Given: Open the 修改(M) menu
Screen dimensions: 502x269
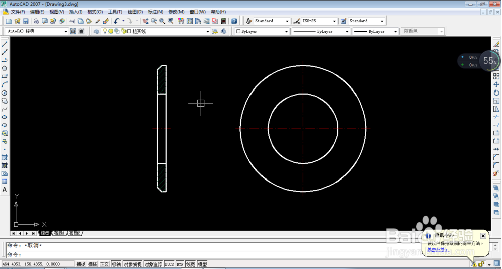Looking at the screenshot, I should tap(176, 12).
